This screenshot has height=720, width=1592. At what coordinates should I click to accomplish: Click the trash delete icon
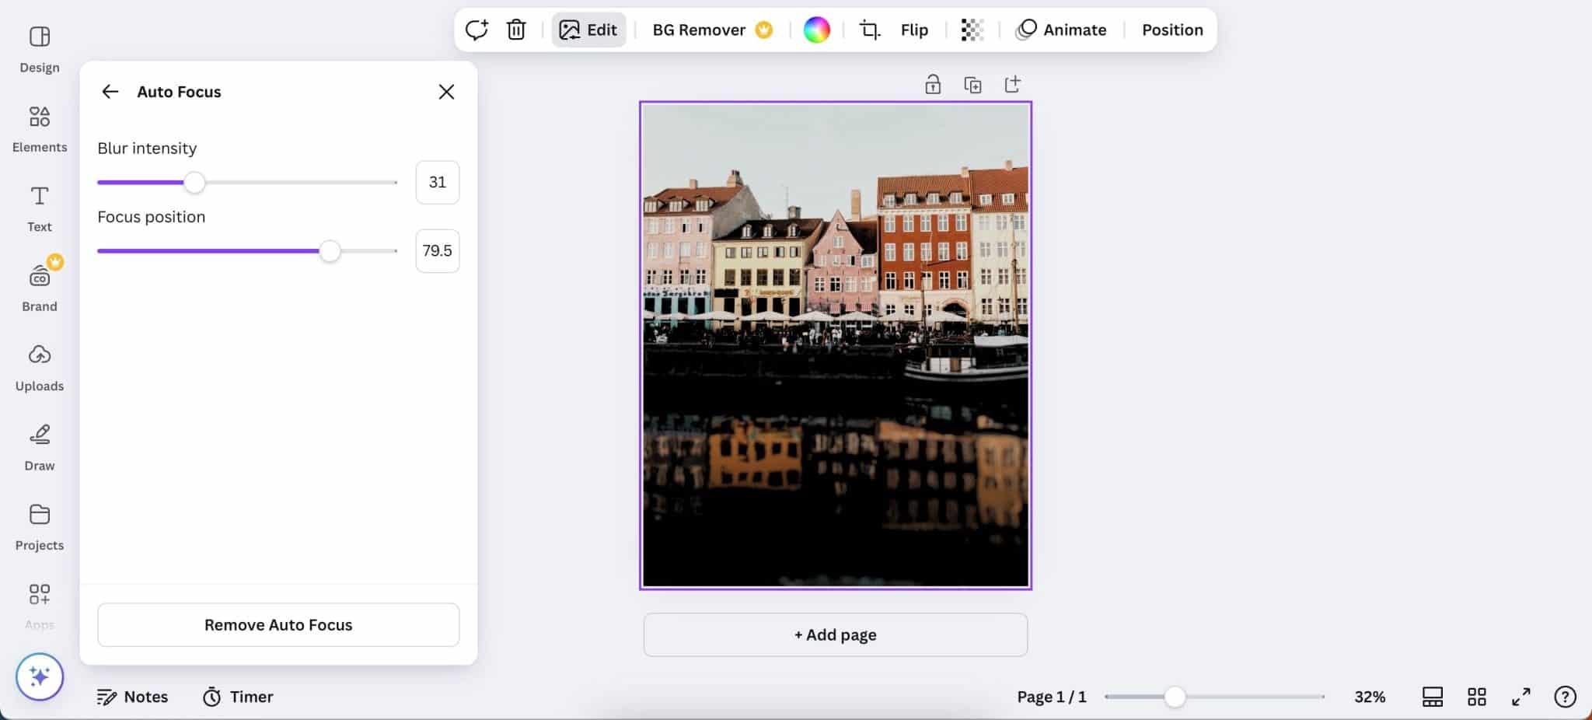point(516,30)
